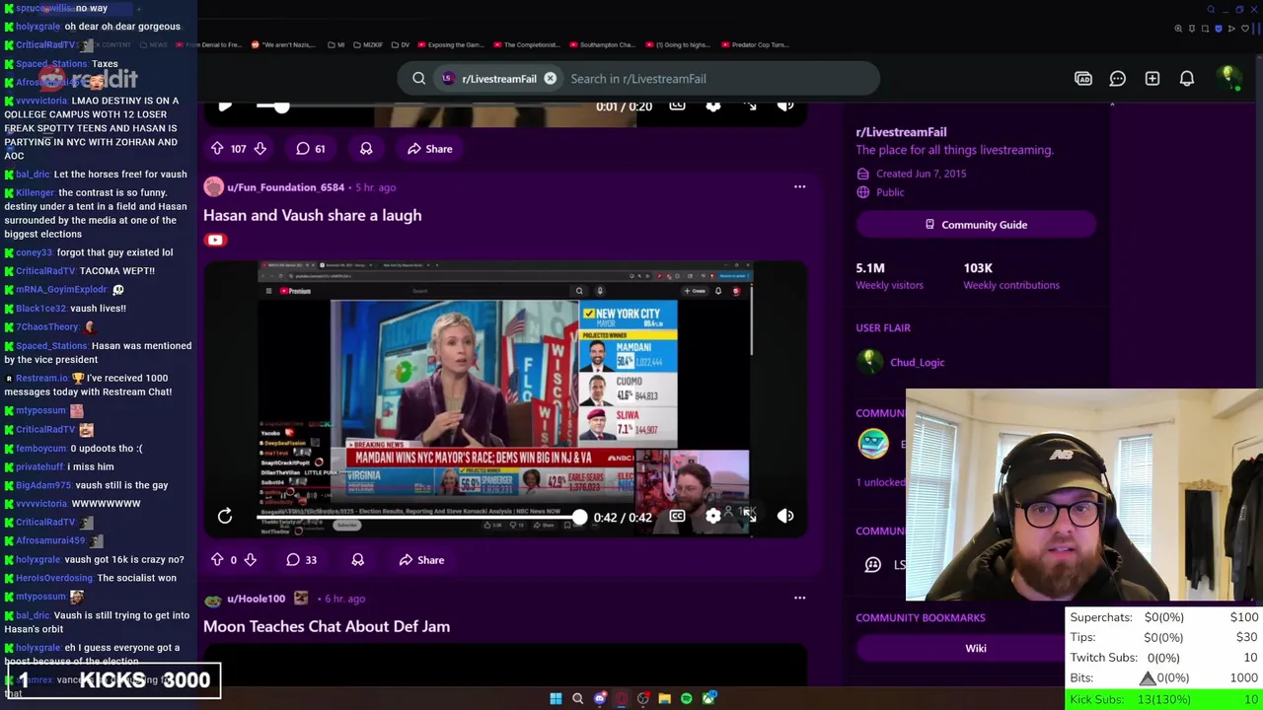Share the post with 107 upvotes

pyautogui.click(x=429, y=149)
